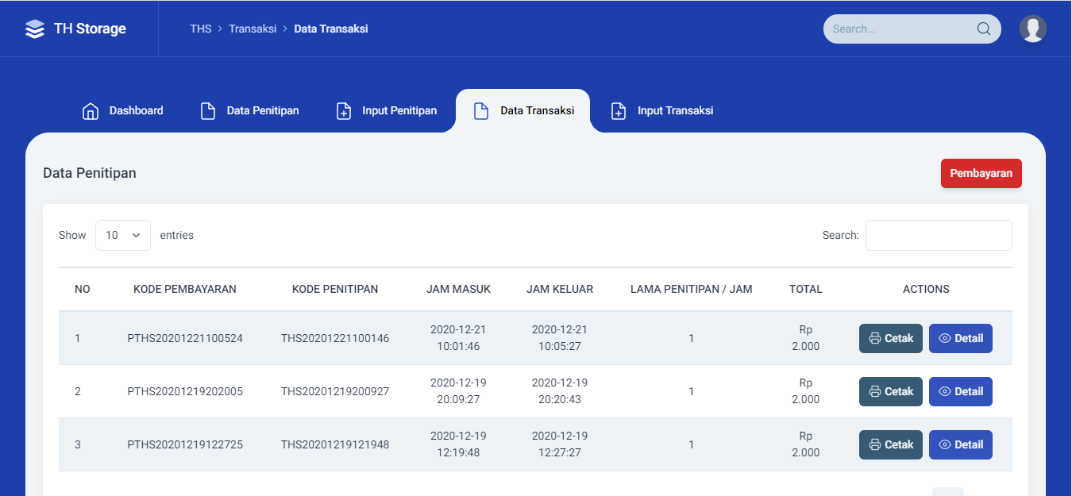Click the Transaksi breadcrumb link
Viewport: 1072px width, 496px height.
253,29
